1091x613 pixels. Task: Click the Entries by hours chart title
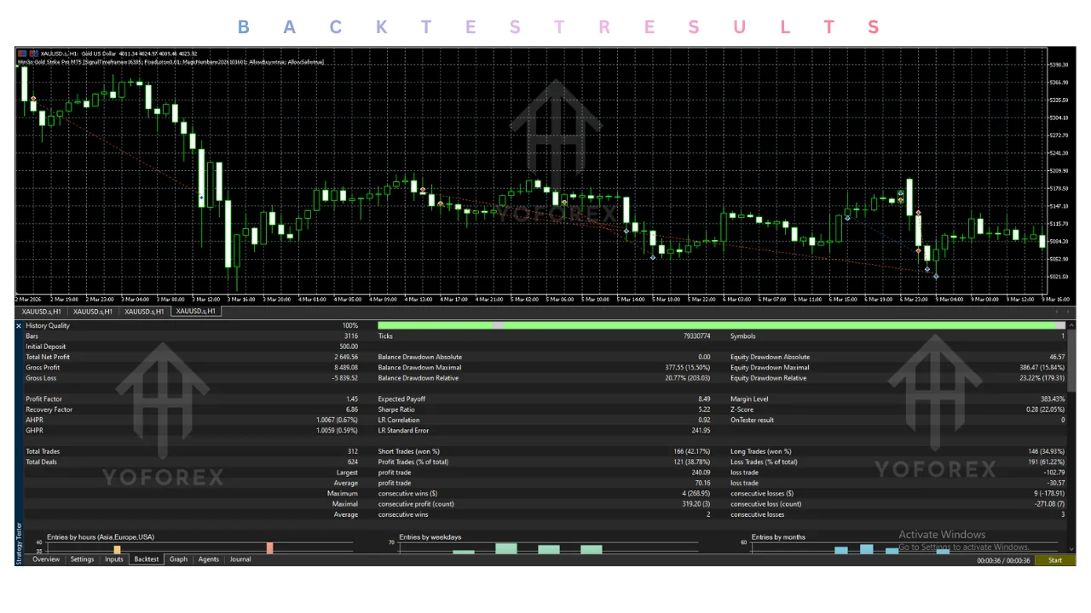pos(101,537)
